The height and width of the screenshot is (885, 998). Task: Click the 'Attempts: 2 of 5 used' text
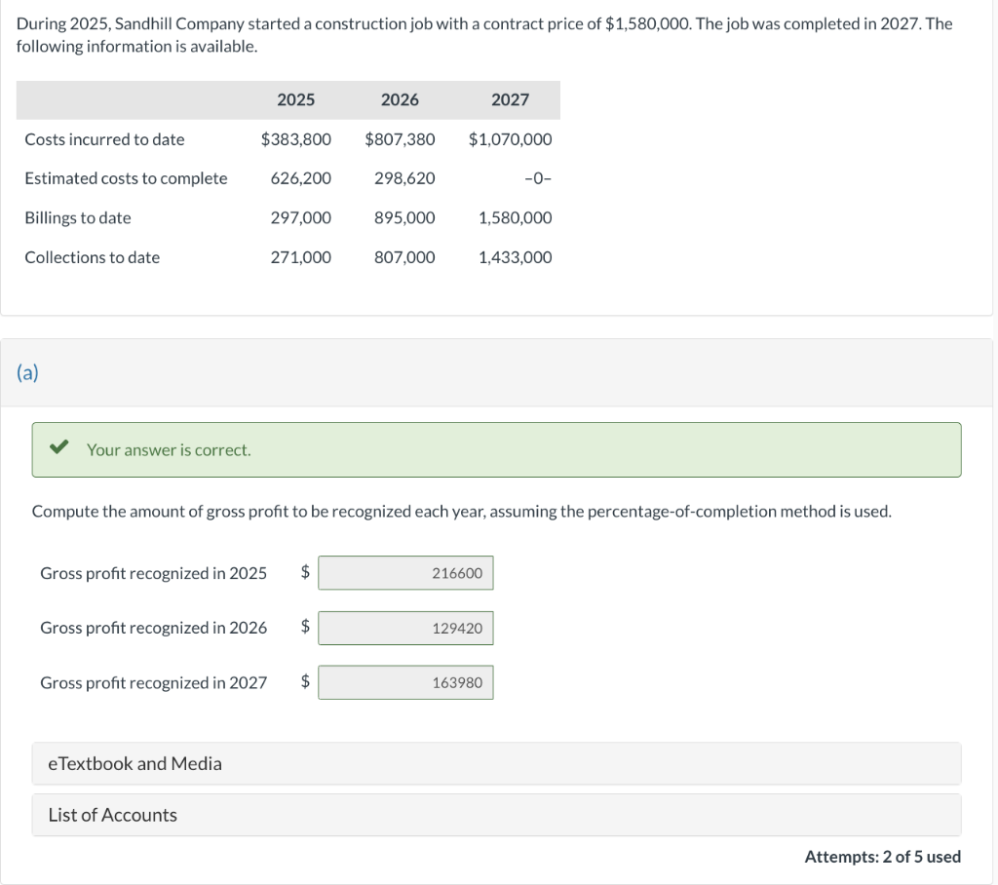pyautogui.click(x=883, y=857)
